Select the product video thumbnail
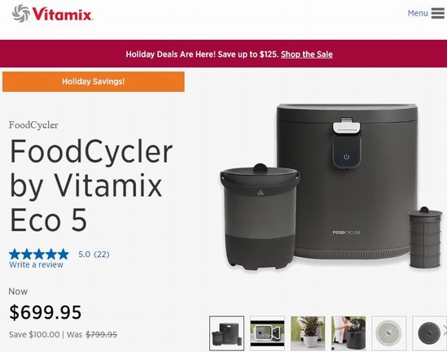Image resolution: width=447 pixels, height=352 pixels. (267, 333)
